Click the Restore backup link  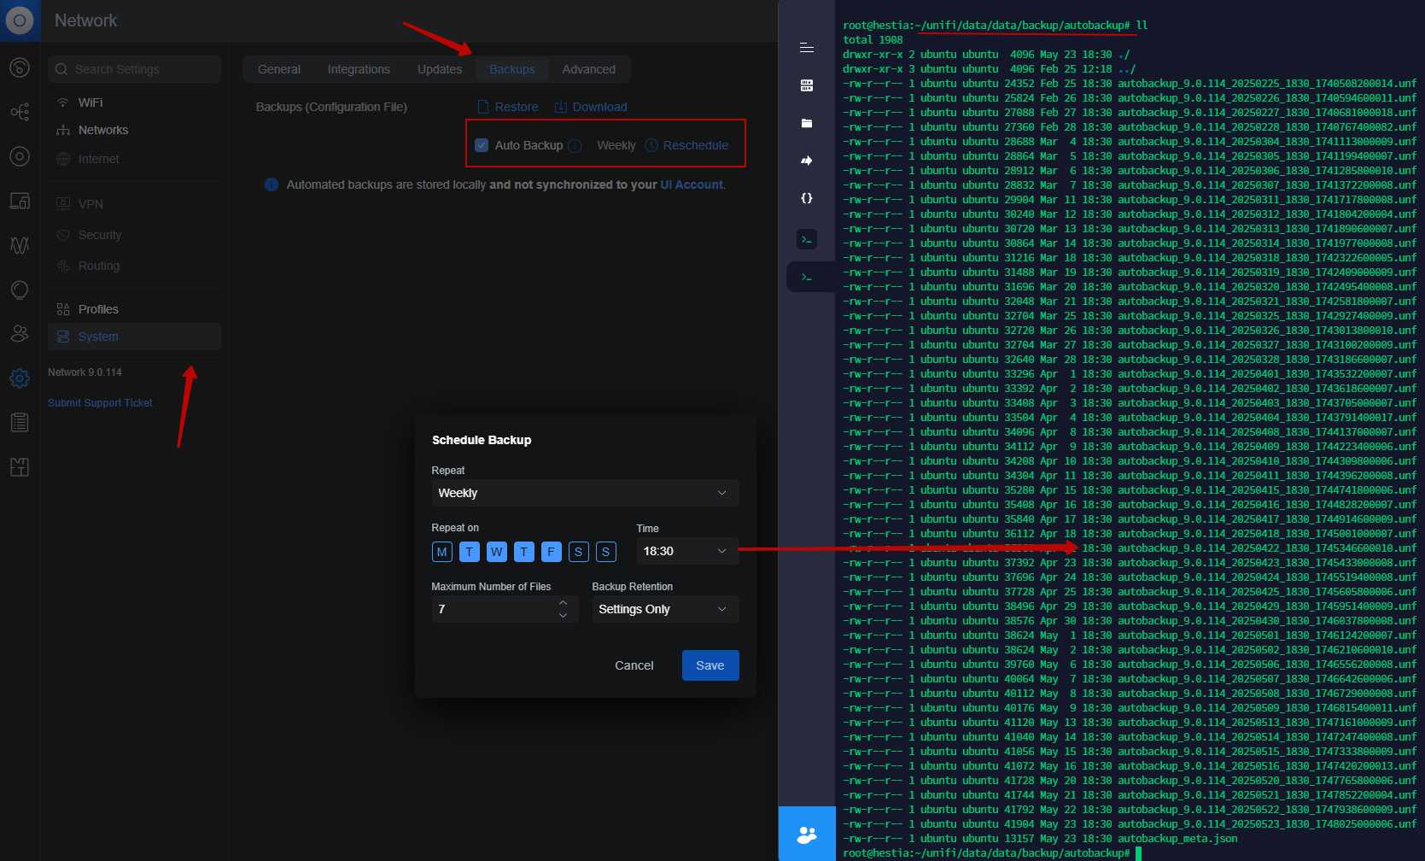pyautogui.click(x=508, y=107)
